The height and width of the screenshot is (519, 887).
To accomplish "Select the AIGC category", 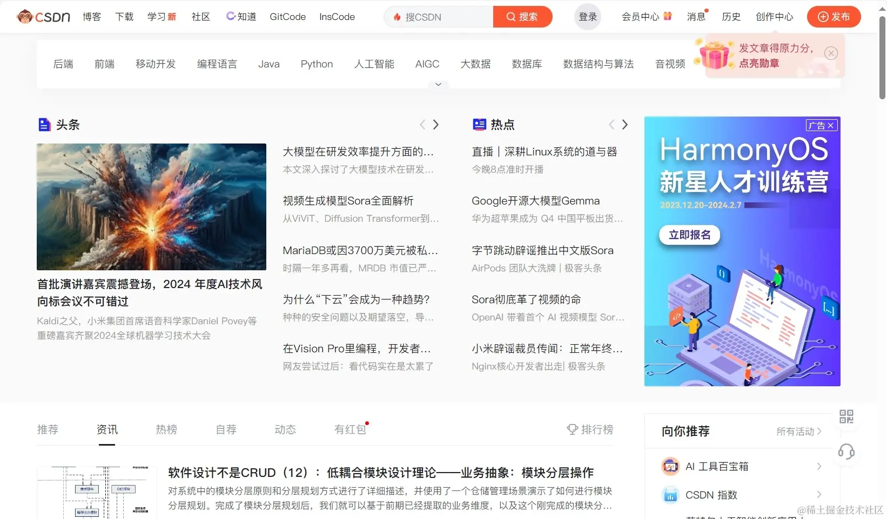I will [427, 64].
